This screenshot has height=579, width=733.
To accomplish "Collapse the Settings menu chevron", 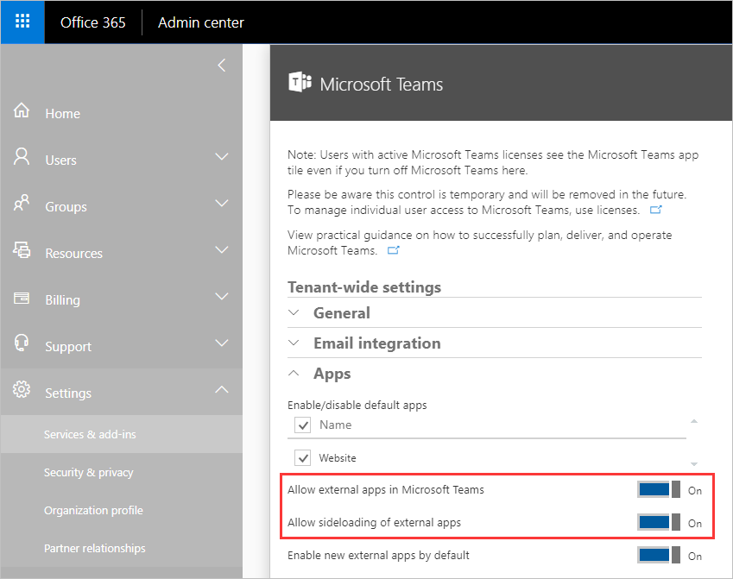I will (x=222, y=389).
